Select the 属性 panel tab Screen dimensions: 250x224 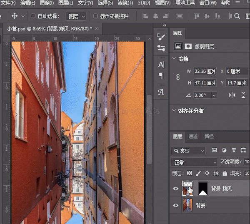(177, 33)
